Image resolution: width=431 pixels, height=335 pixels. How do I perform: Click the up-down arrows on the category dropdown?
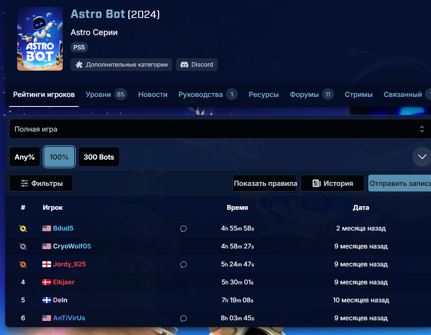(x=422, y=129)
